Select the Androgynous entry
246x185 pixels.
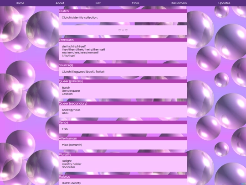(x=71, y=110)
